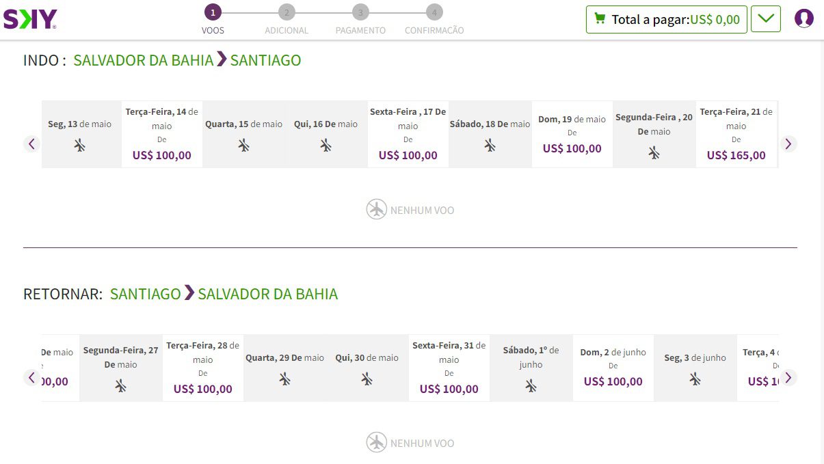Image resolution: width=824 pixels, height=464 pixels.
Task: Go to step 1 Voos
Action: pyautogui.click(x=213, y=12)
